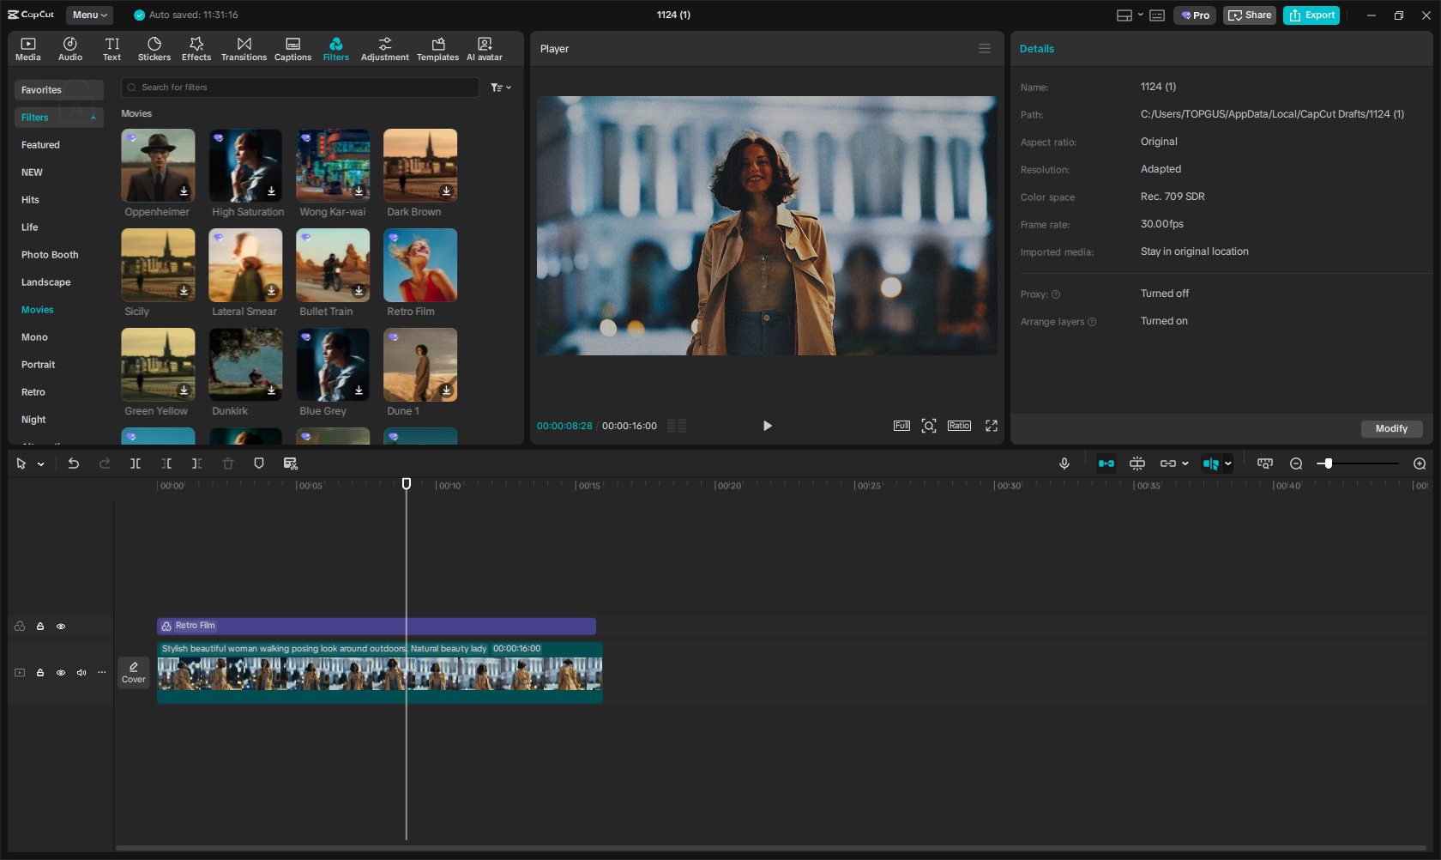The width and height of the screenshot is (1441, 860).
Task: Select the Retro Film filter thumbnail
Action: pos(420,265)
